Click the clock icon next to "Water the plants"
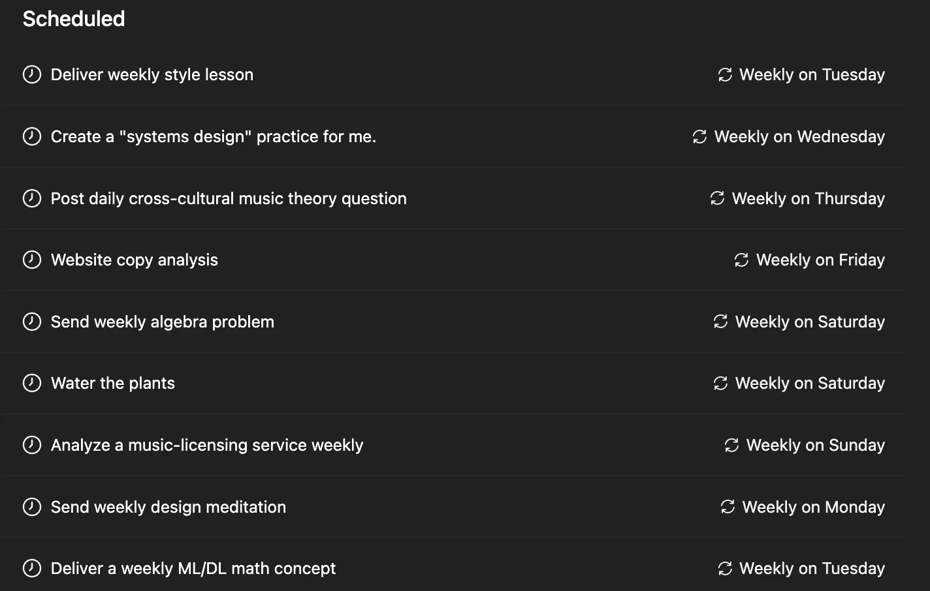Viewport: 930px width, 591px height. click(32, 383)
